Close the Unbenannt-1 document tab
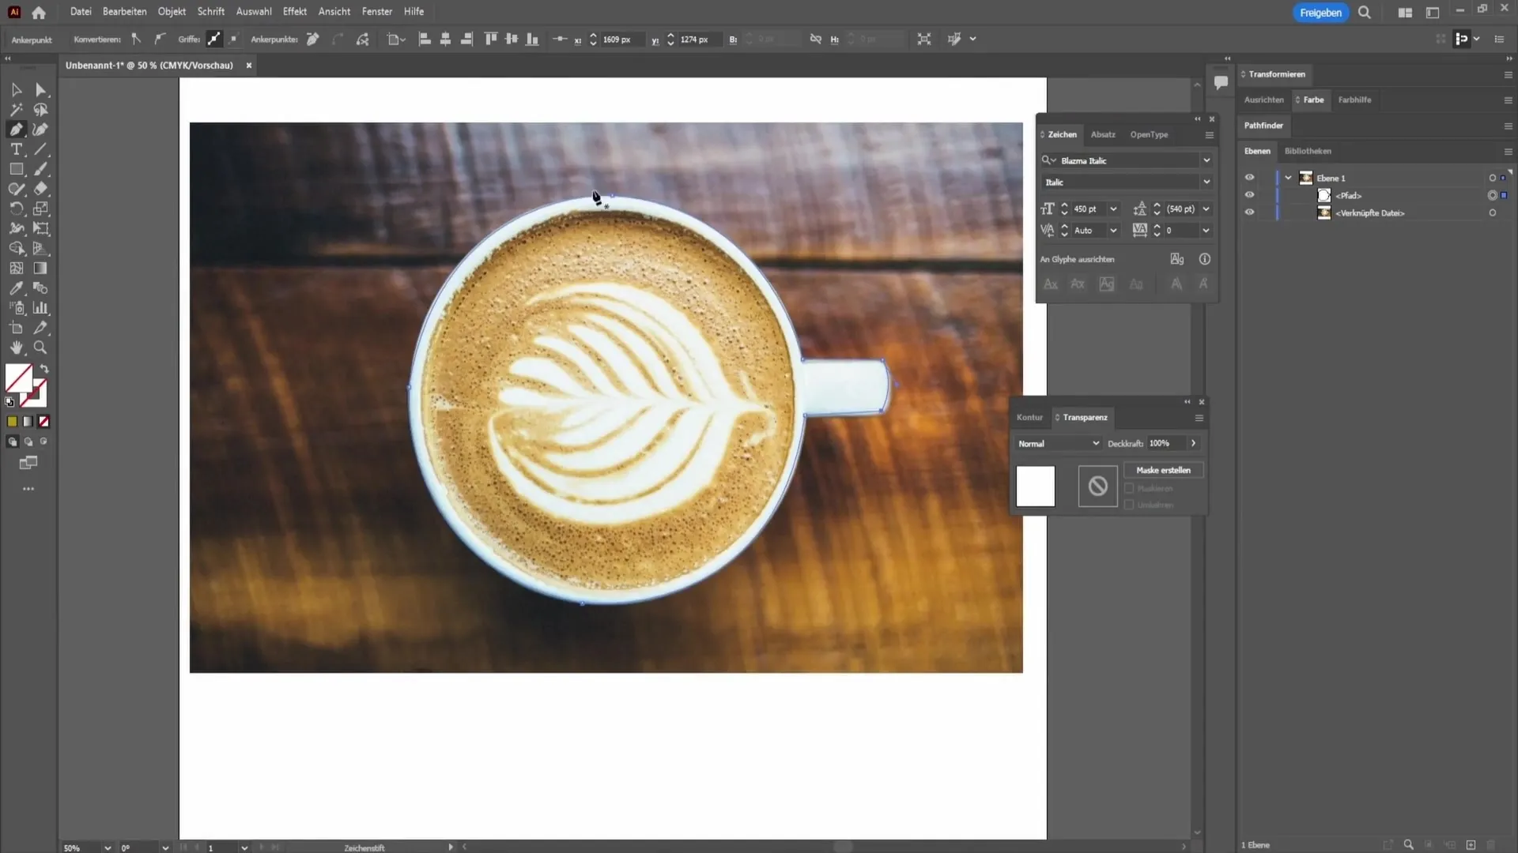Viewport: 1518px width, 853px height. click(x=248, y=66)
